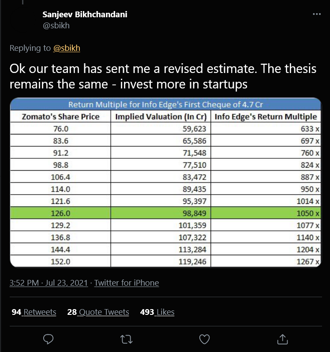Click the Twitter for iPhone source link
Screen dimensions: 330x352
coord(127,283)
